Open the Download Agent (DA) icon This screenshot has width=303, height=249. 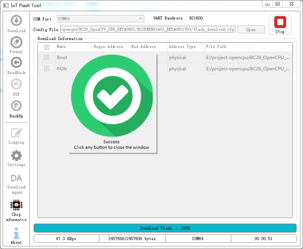16,178
